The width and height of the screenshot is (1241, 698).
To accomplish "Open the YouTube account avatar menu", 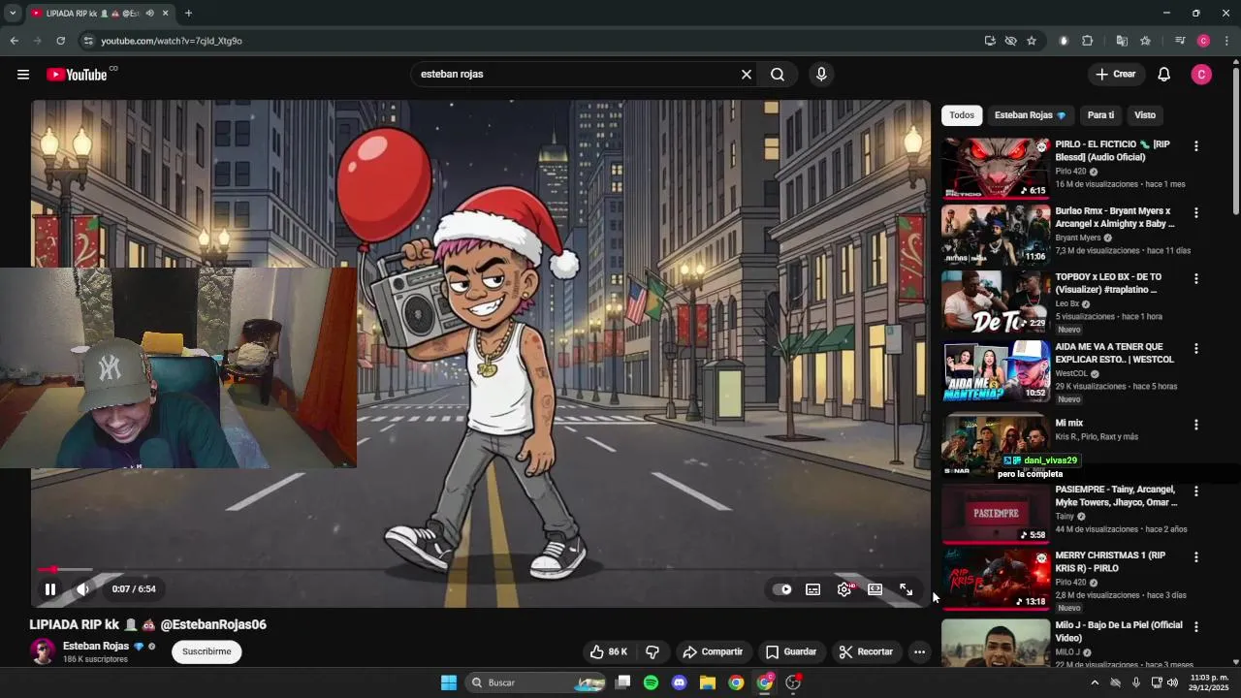I will point(1201,75).
